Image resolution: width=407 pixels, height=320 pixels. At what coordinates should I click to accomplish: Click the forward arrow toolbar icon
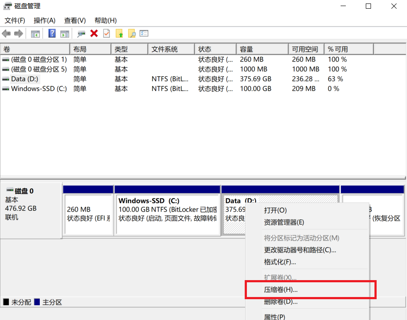[19, 33]
